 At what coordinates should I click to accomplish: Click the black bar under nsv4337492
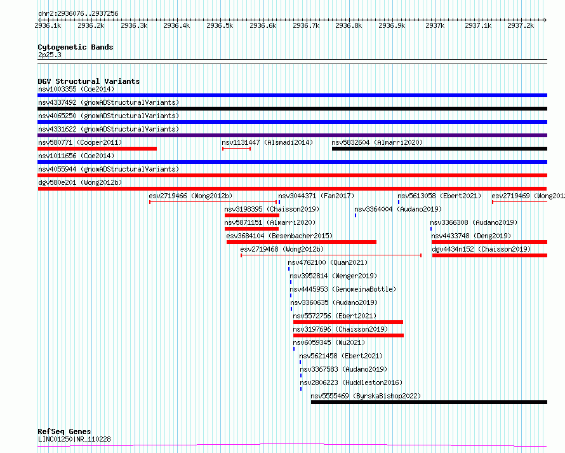292,109
